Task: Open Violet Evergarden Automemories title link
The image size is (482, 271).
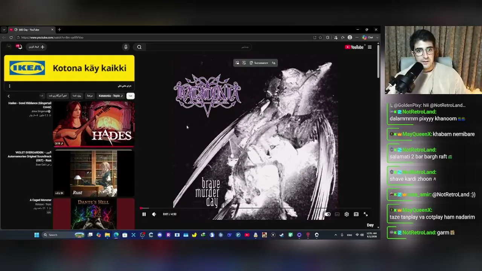Action: tap(30, 157)
